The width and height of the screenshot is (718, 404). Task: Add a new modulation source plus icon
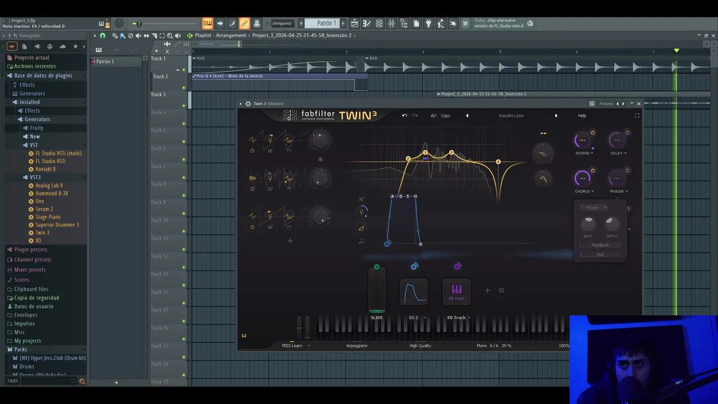pyautogui.click(x=487, y=290)
